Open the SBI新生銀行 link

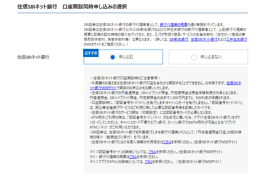coord(179,39)
